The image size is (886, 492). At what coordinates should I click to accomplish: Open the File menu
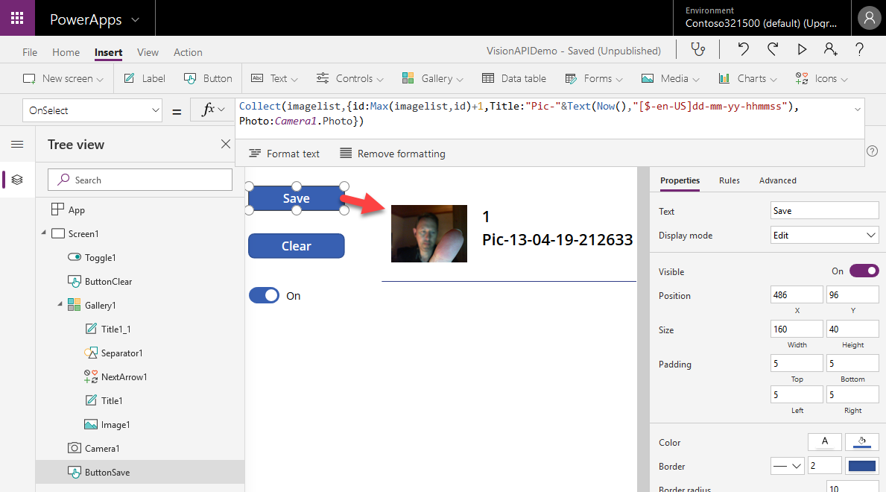coord(30,52)
